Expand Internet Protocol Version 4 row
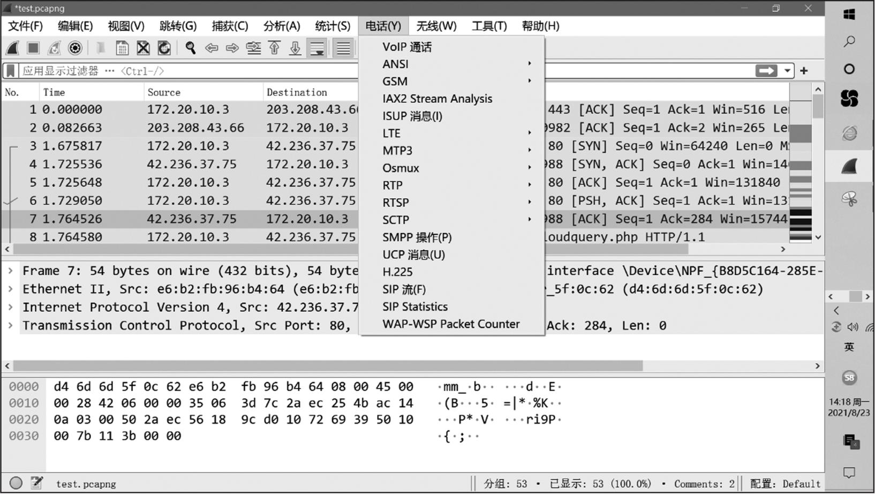Image resolution: width=875 pixels, height=494 pixels. click(10, 308)
